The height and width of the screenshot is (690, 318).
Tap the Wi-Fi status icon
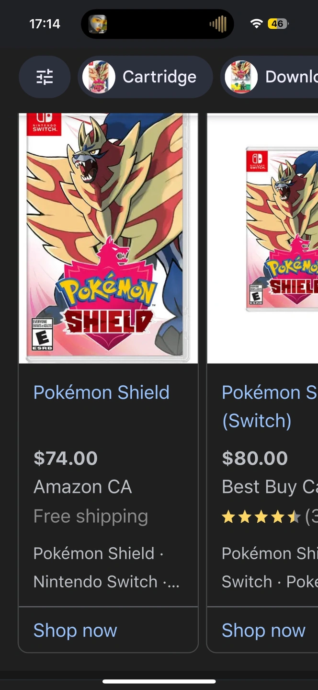click(x=256, y=23)
